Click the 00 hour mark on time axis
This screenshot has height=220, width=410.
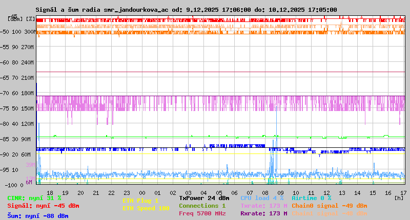142,192
